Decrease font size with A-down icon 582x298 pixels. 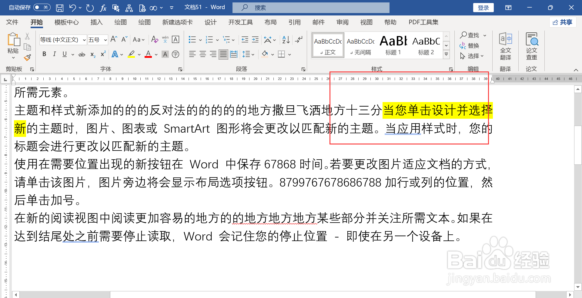124,39
